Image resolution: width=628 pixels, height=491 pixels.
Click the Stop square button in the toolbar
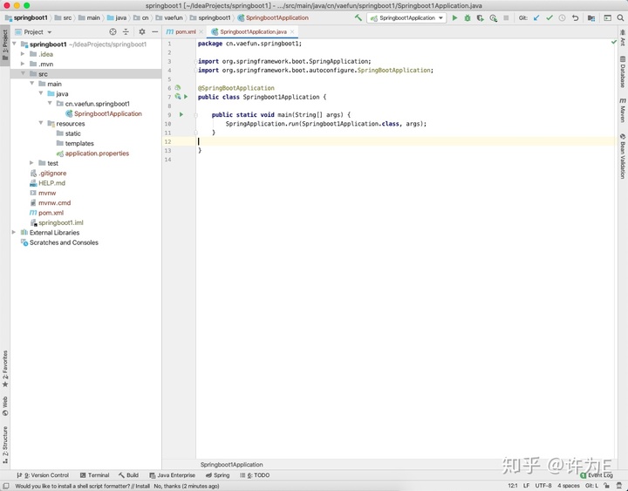click(x=506, y=17)
